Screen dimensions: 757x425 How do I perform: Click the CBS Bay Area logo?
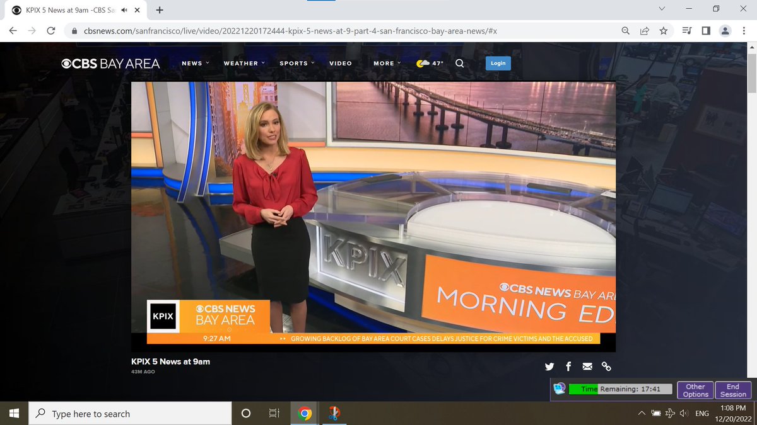point(110,63)
